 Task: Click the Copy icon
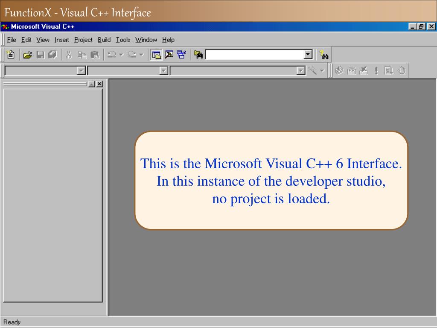coord(82,55)
